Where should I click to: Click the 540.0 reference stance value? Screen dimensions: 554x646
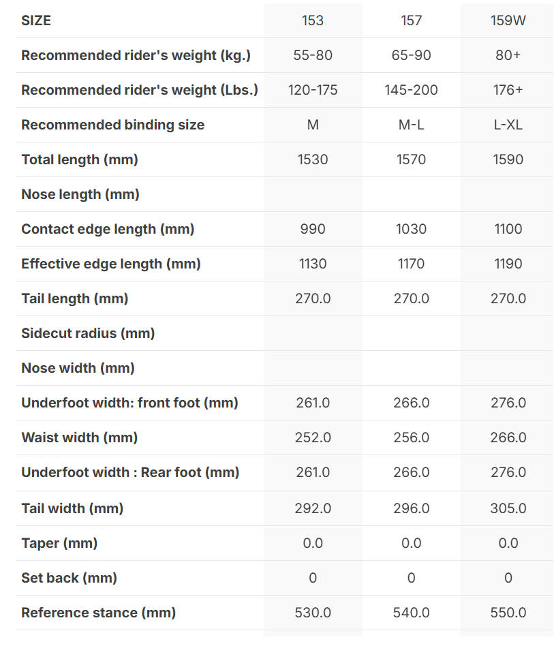point(412,613)
